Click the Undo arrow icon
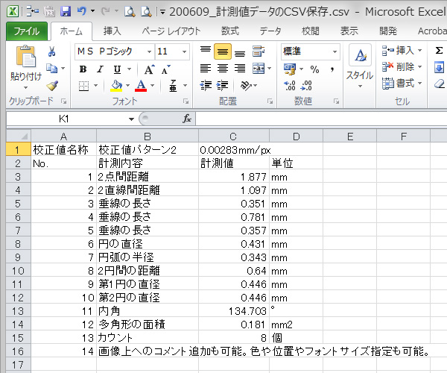This screenshot has height=373, width=447. [x=82, y=11]
